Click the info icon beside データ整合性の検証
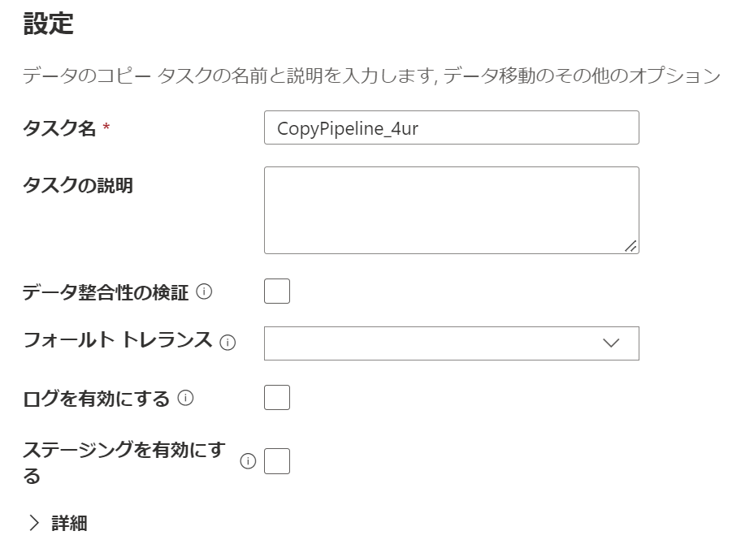Screen dimensions: 754x544 [204, 291]
